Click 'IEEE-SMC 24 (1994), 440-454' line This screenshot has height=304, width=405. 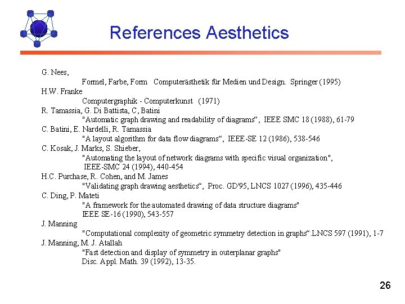(x=133, y=167)
